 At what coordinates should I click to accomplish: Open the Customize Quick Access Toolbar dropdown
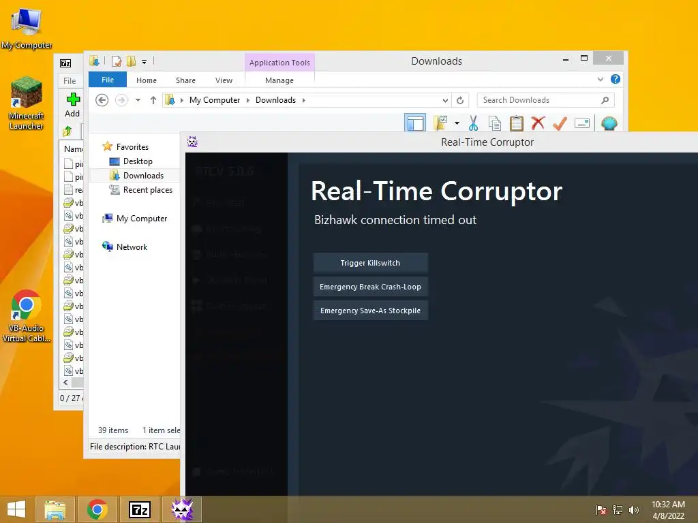click(x=145, y=62)
